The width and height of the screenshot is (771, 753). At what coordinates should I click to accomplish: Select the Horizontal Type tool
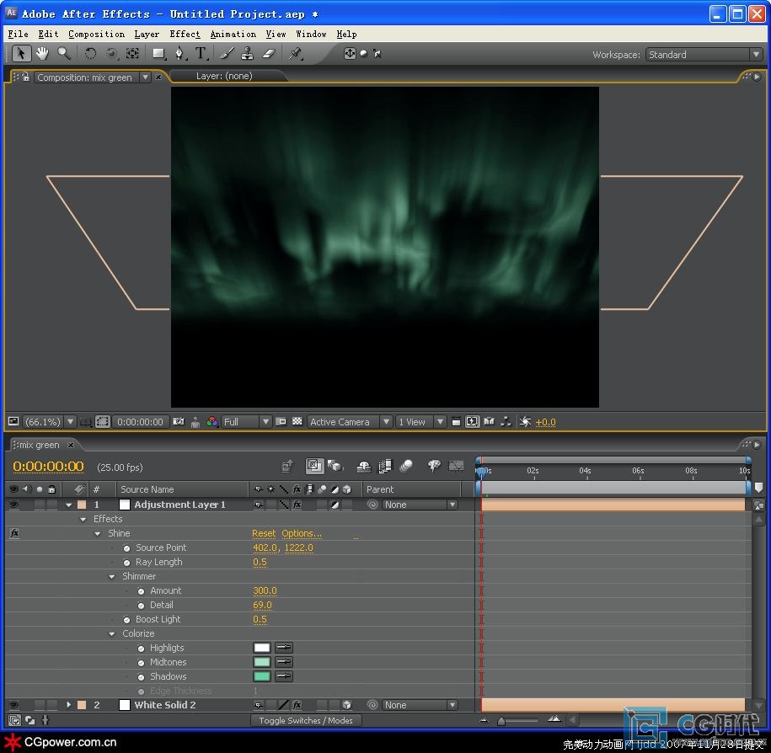[201, 53]
